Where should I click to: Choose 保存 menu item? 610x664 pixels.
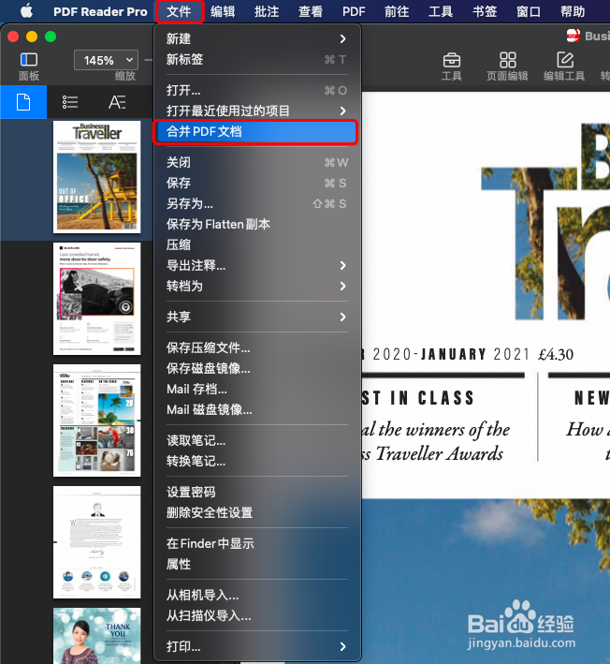[x=256, y=183]
